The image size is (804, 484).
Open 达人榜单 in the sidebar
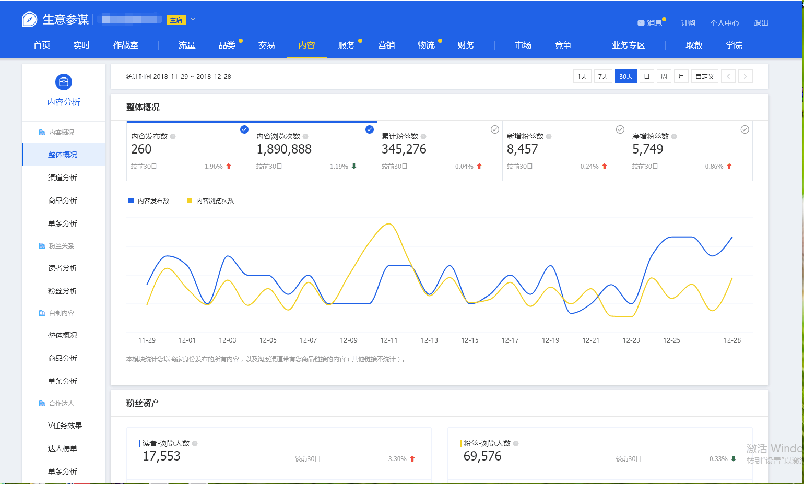63,448
